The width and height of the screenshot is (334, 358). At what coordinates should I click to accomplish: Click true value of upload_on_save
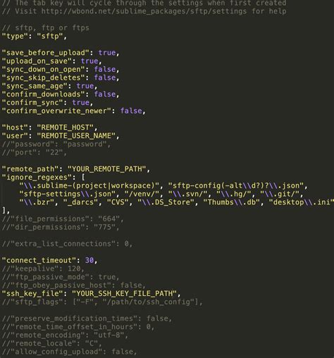89,61
